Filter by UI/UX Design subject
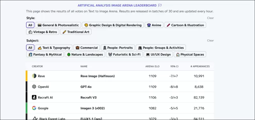255x120 pixels. coord(158,54)
